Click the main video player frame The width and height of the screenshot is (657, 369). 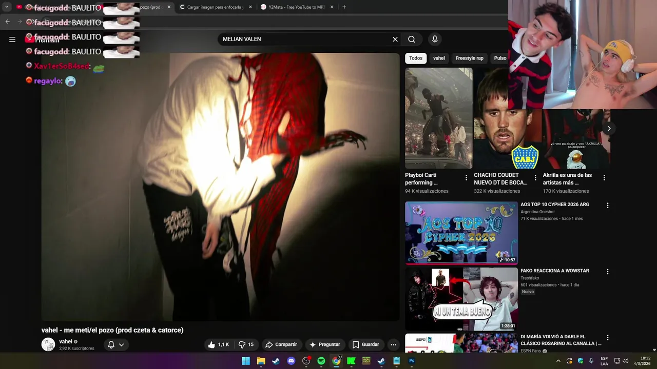click(x=220, y=187)
